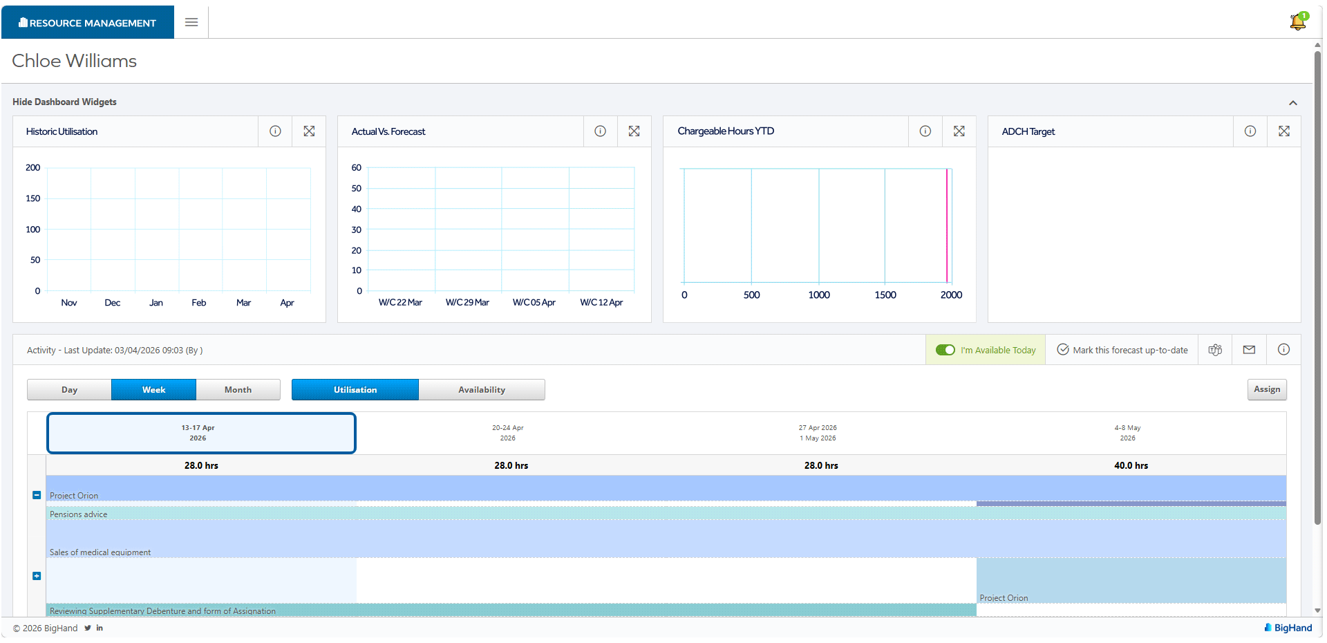Mark this forecast up-to-date
The width and height of the screenshot is (1327, 643).
coord(1122,350)
